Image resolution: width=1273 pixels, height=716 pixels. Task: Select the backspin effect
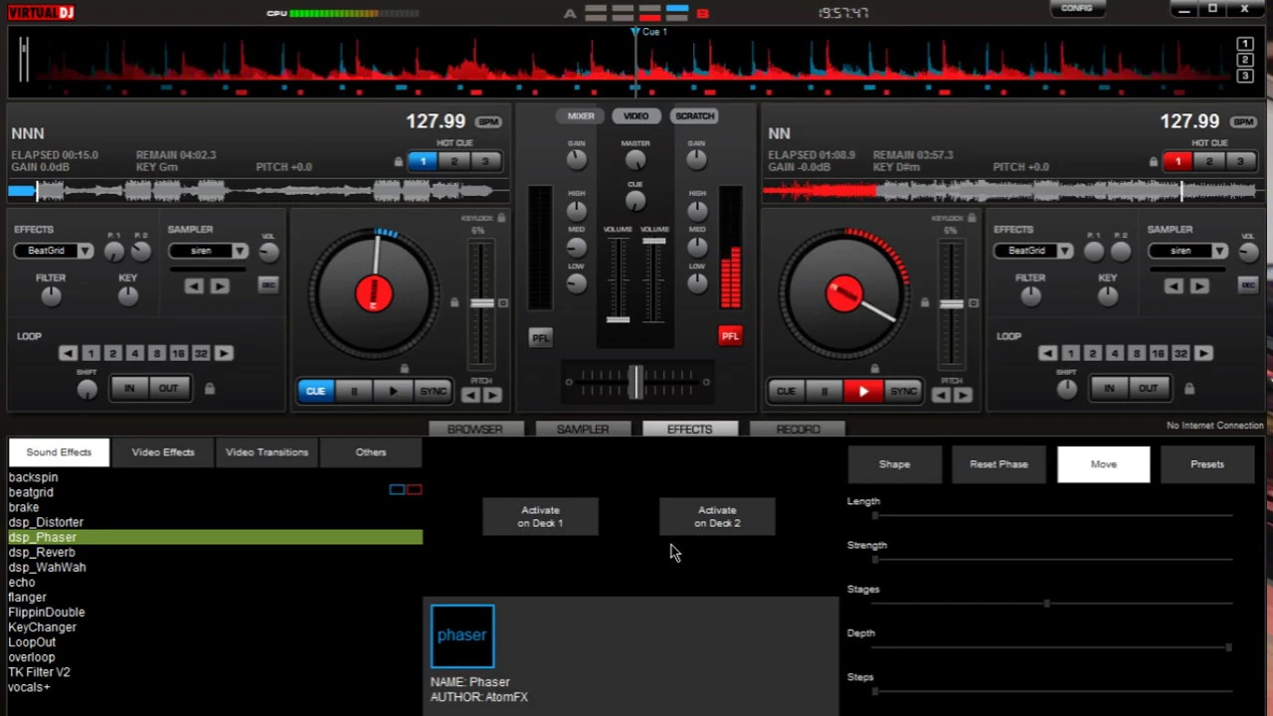coord(33,477)
